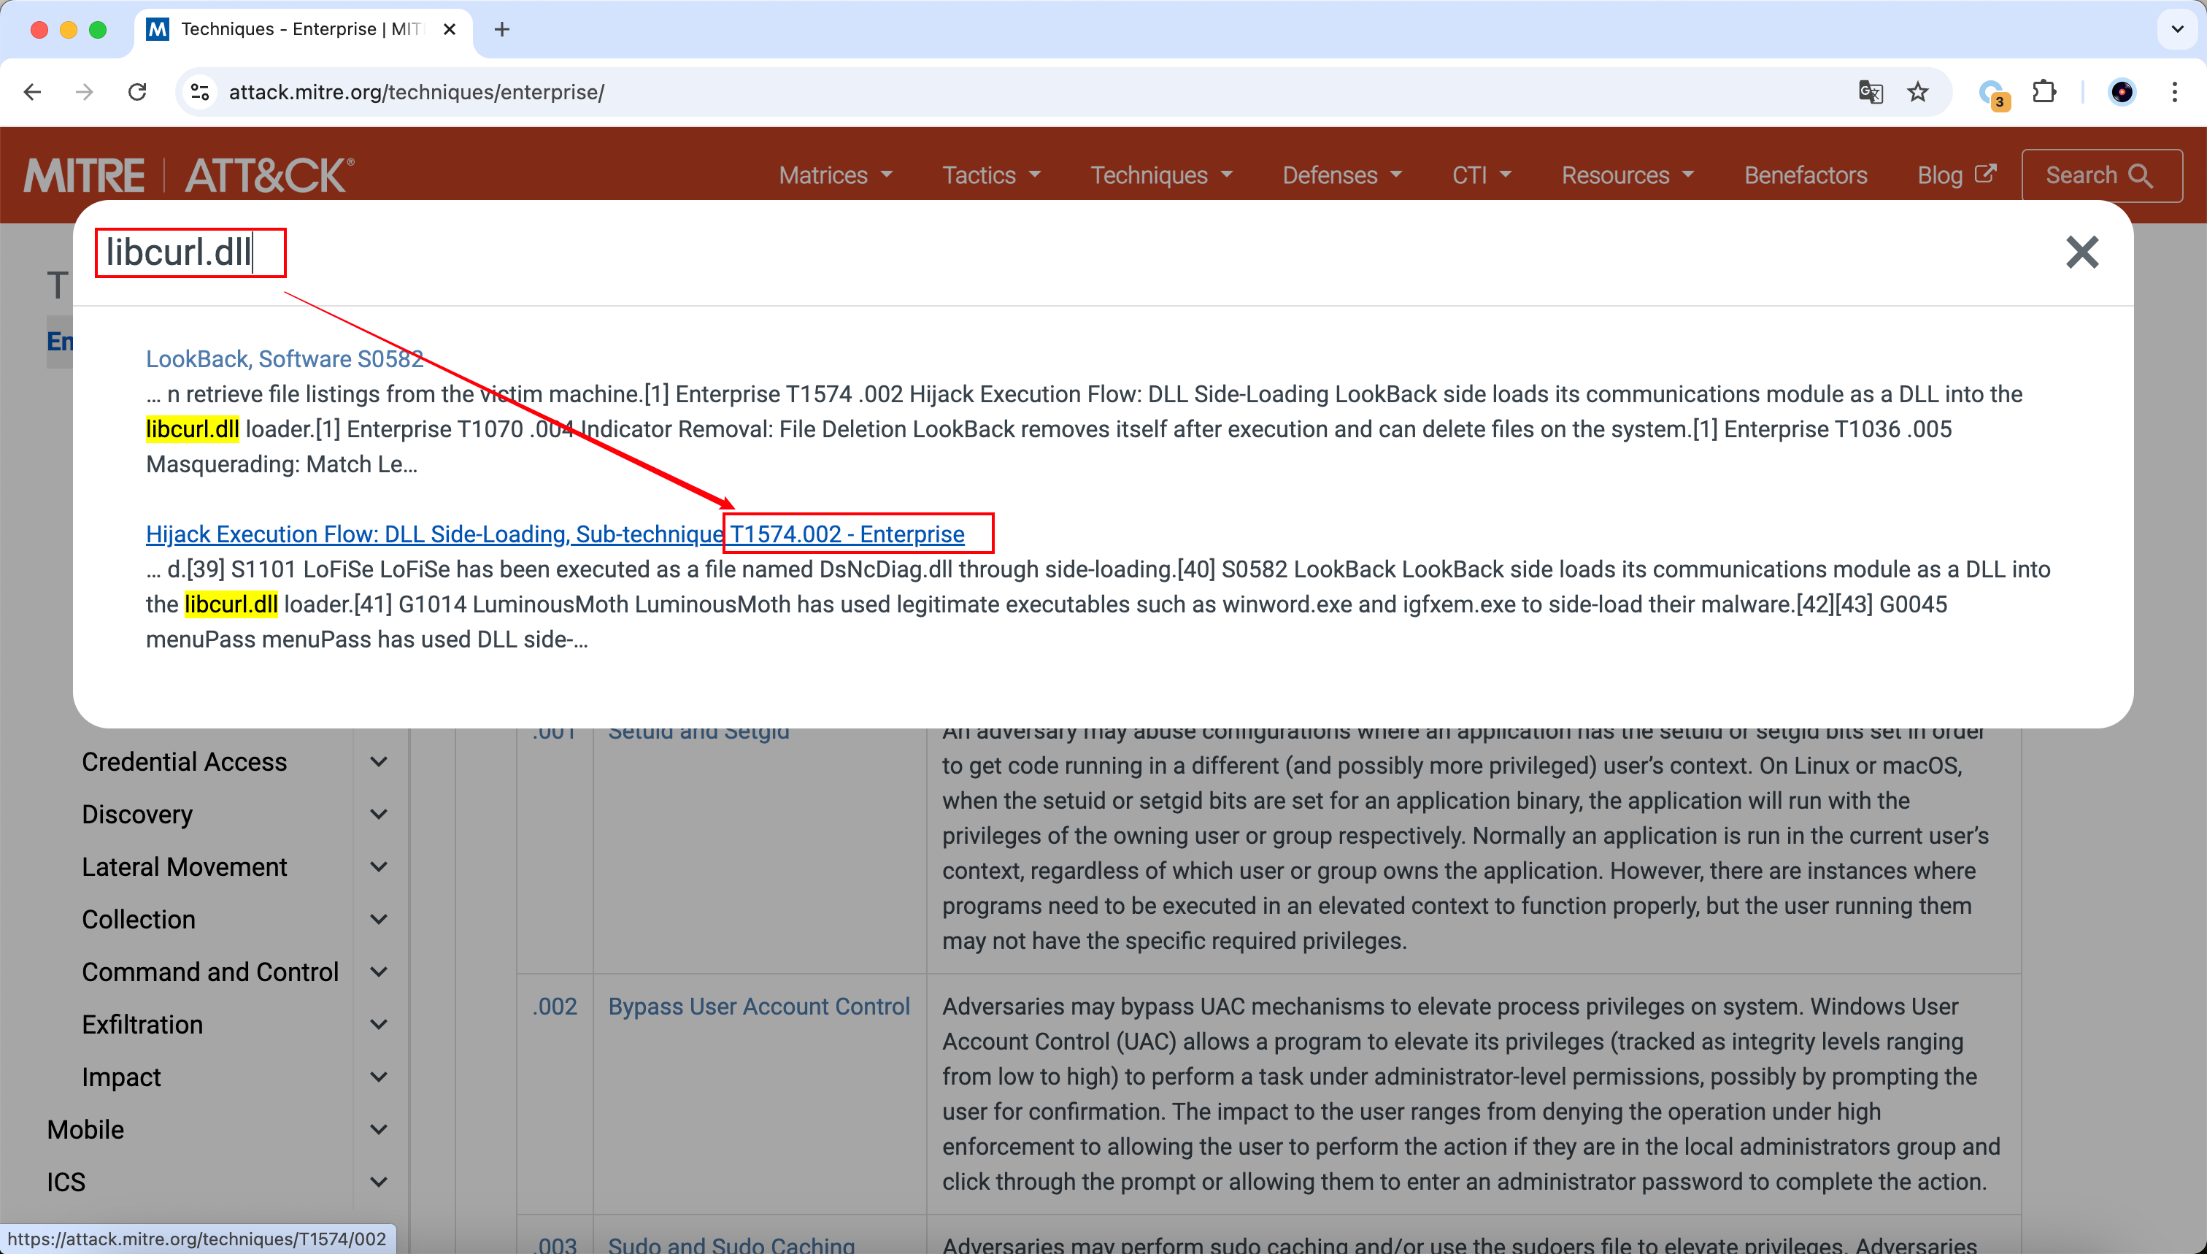
Task: Bookmark this page with the star icon
Action: (x=1918, y=92)
